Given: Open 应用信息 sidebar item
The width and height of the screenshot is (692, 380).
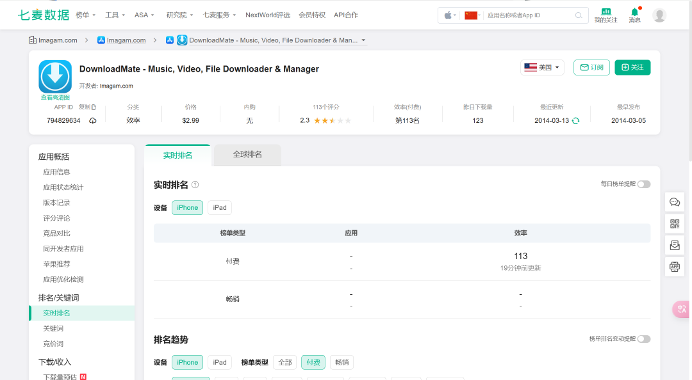Looking at the screenshot, I should coord(56,172).
